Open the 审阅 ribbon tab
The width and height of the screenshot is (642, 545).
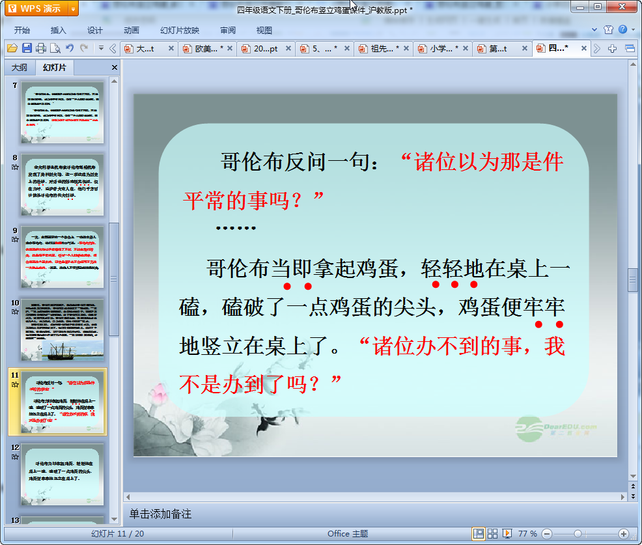pos(228,31)
